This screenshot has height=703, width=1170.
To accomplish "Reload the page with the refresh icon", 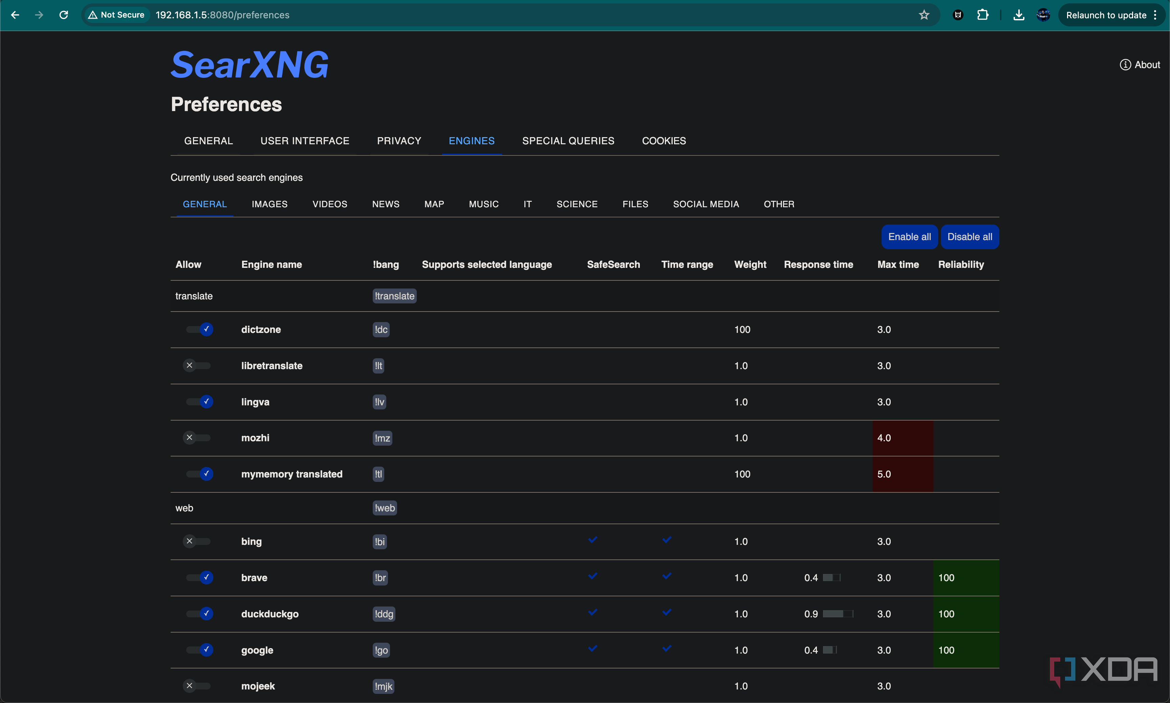I will point(63,15).
